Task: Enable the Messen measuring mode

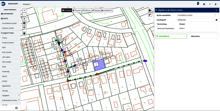Action: [96, 10]
